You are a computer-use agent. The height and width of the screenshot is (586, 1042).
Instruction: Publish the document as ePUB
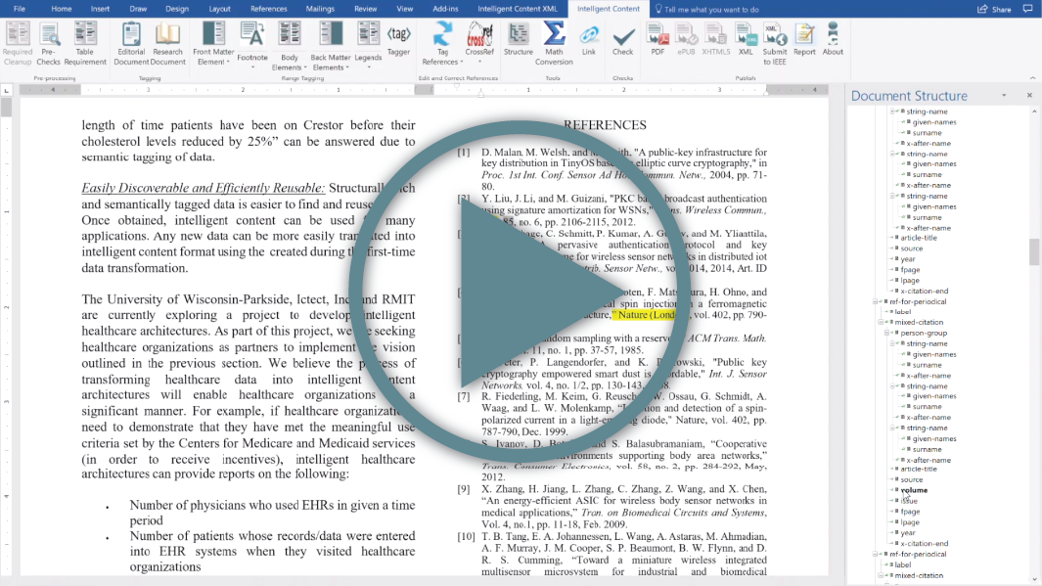coord(686,40)
